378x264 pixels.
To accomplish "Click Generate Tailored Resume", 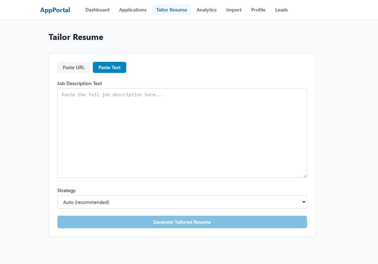I will tap(182, 222).
